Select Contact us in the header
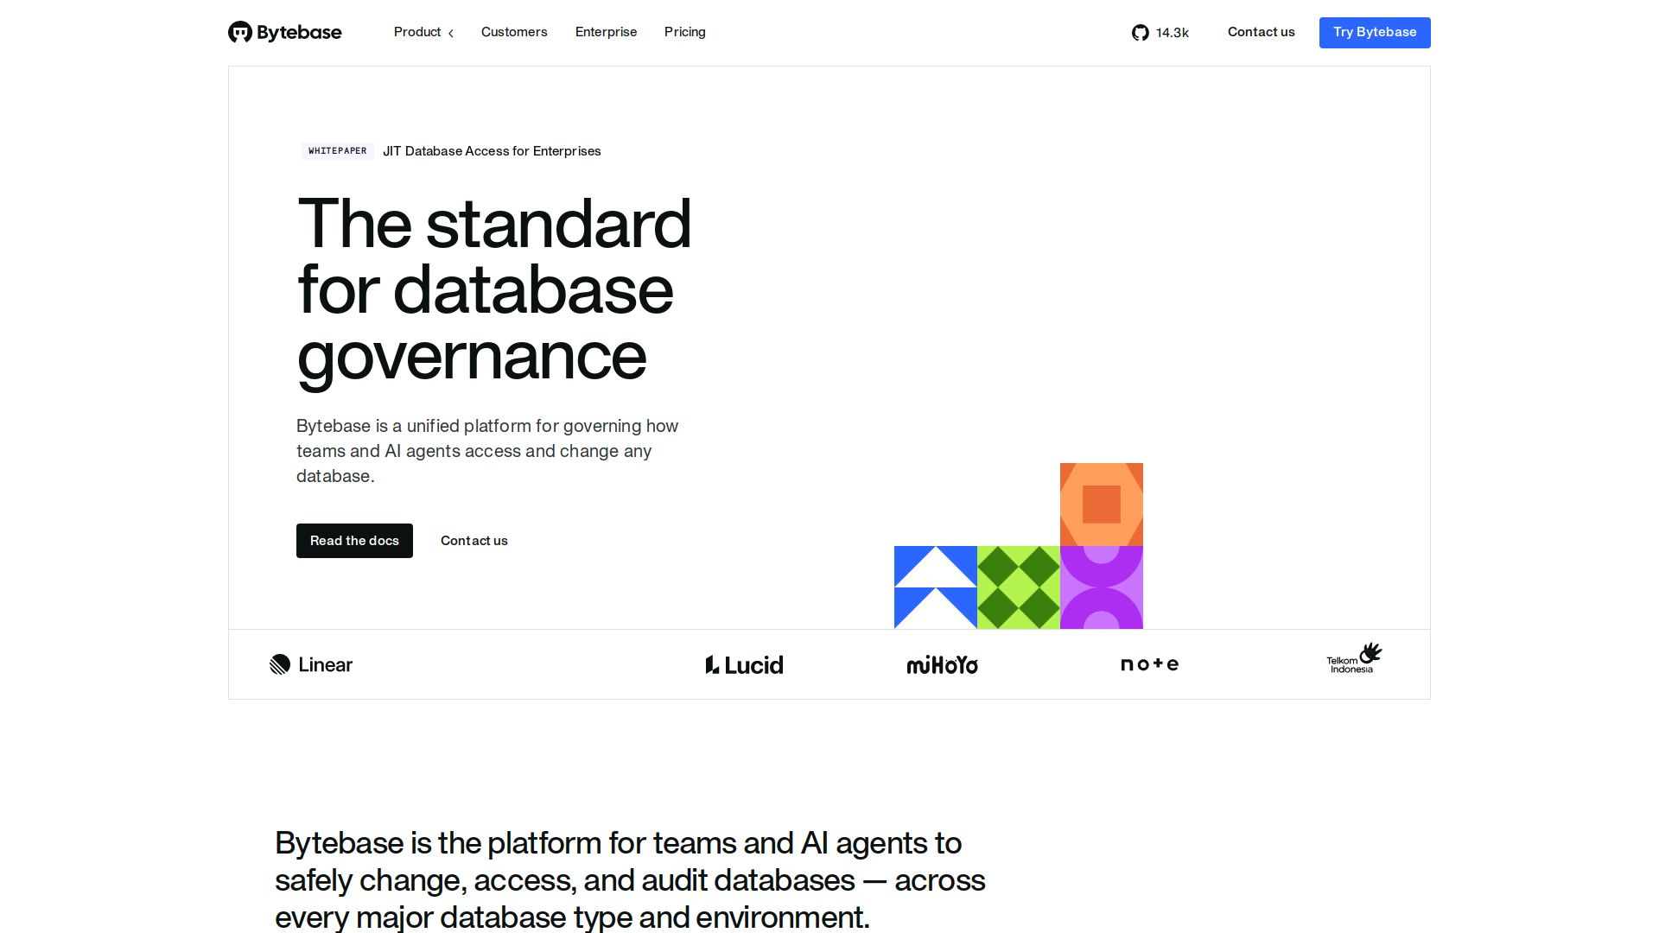 point(1262,32)
